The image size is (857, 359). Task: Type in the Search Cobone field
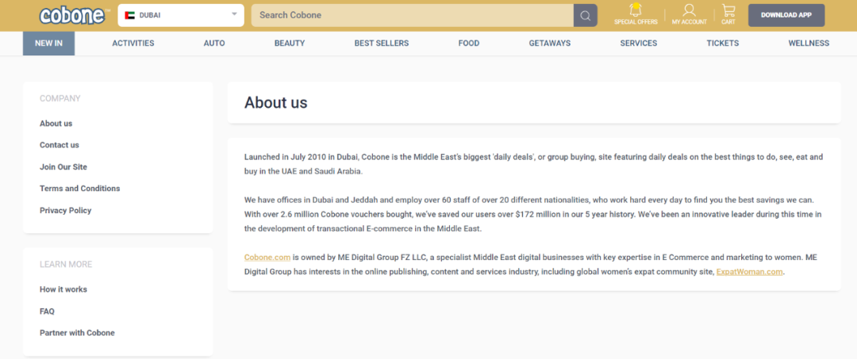pyautogui.click(x=413, y=15)
